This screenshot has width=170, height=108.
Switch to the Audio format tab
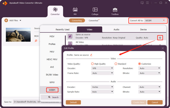(x=116, y=29)
